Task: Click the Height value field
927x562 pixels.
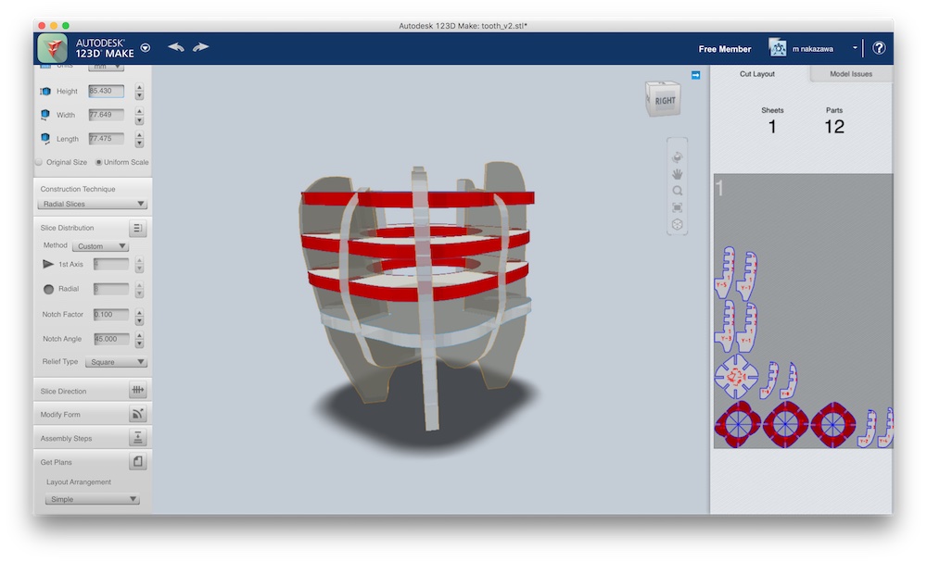Action: (x=107, y=91)
